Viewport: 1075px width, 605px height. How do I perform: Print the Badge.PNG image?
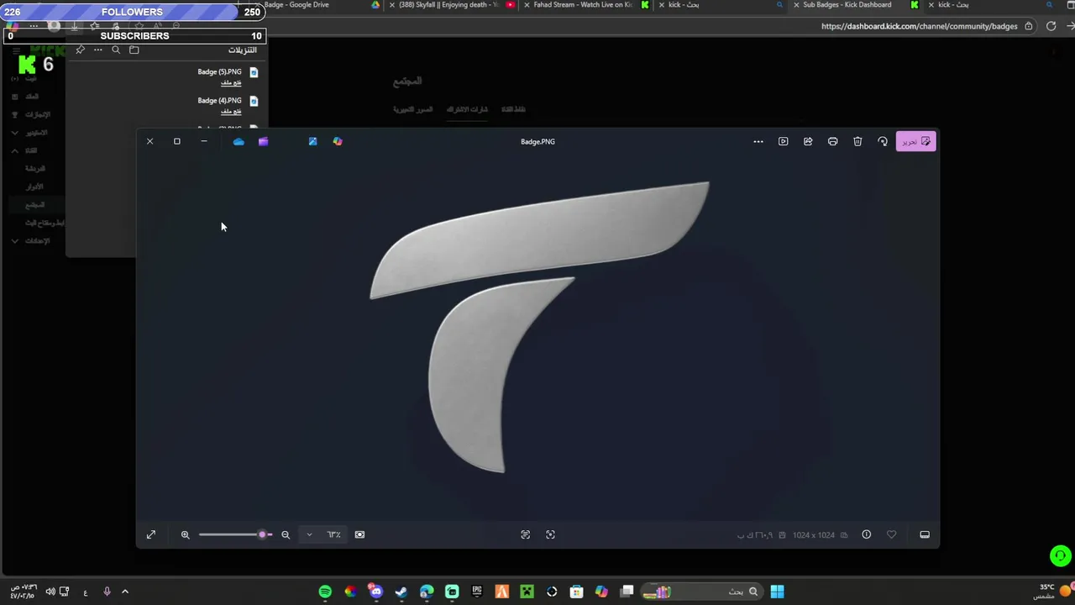pos(832,141)
